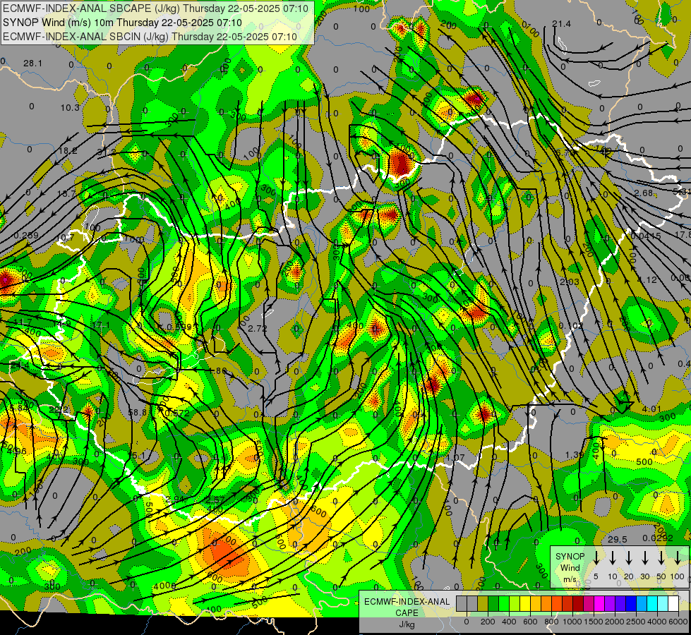Click the map value '1.07'
This screenshot has height=635, width=691.
point(455,457)
